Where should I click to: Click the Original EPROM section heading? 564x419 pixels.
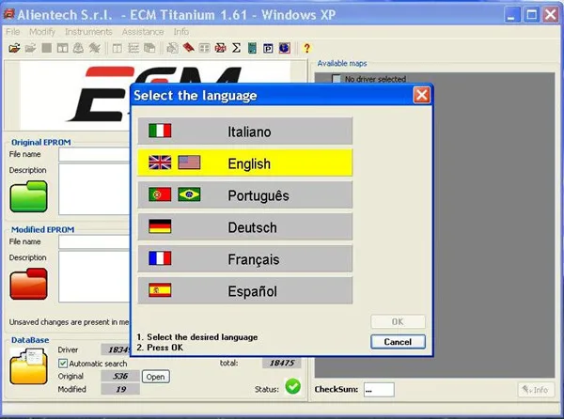tap(41, 142)
